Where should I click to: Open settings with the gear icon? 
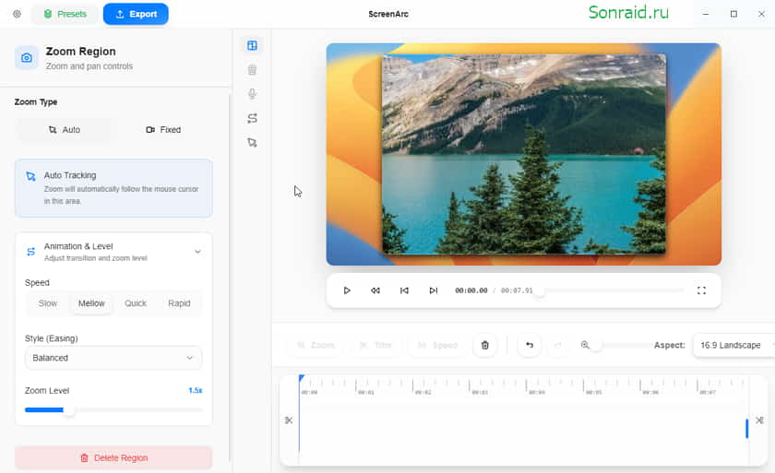click(17, 14)
